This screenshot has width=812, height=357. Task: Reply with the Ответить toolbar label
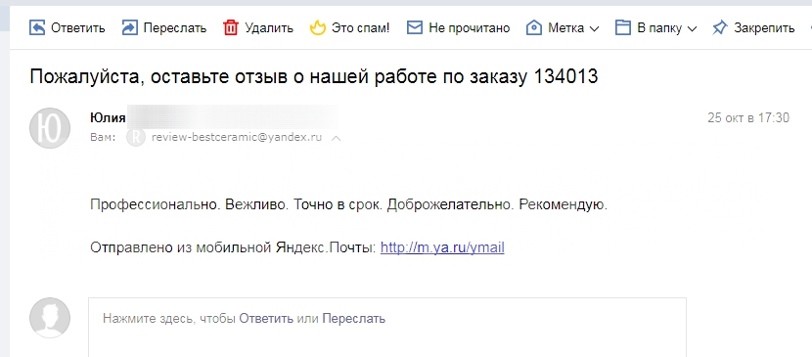(x=77, y=28)
